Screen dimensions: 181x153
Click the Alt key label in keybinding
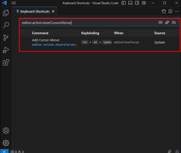point(95,42)
